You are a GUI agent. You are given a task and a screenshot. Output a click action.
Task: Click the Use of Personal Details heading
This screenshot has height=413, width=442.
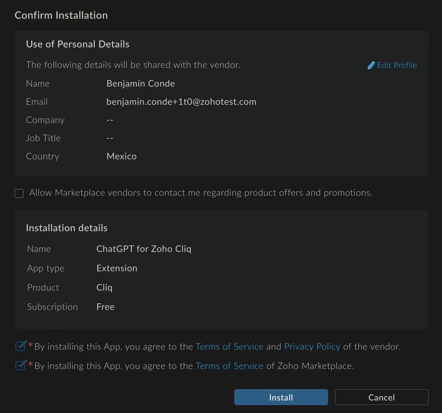78,44
